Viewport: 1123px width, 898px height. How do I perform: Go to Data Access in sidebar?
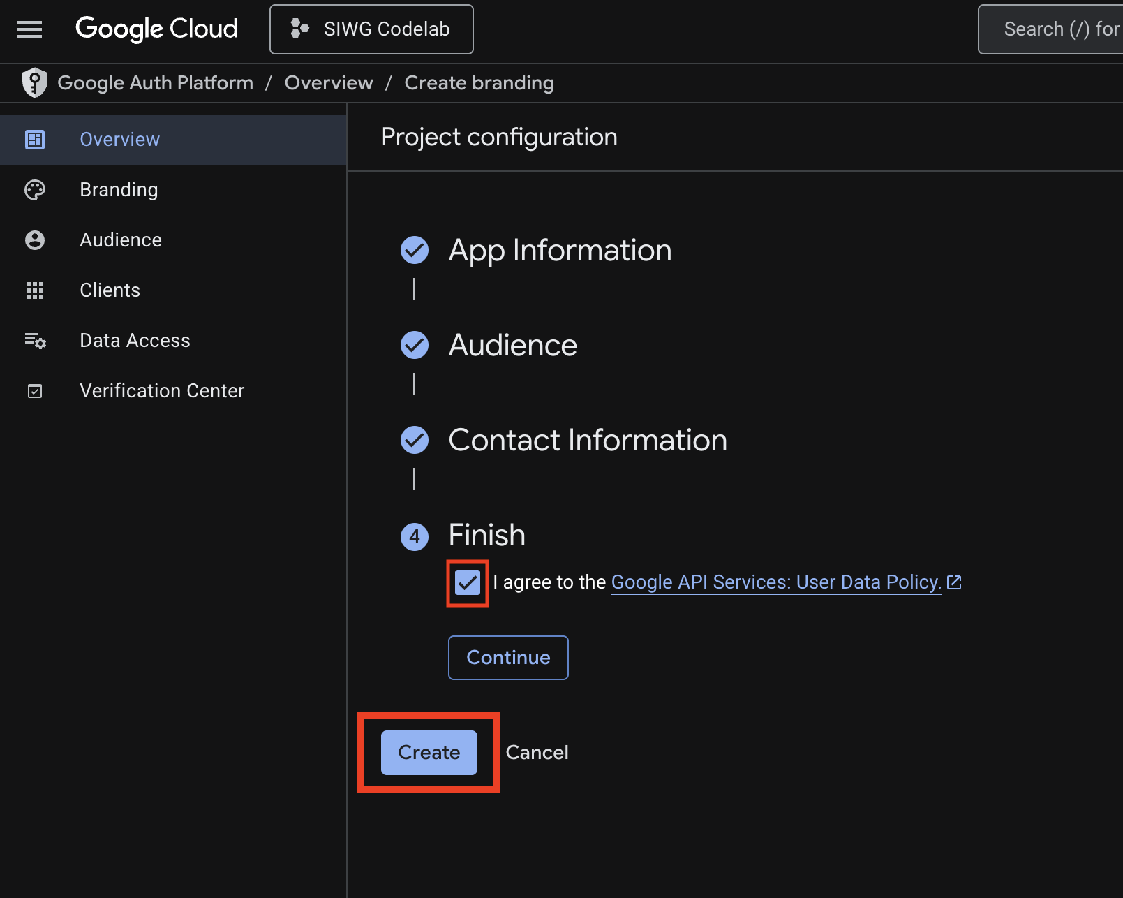point(135,341)
